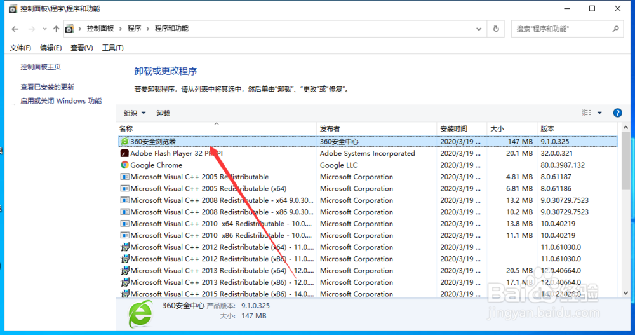Open the recent locations dropdown arrow
Screen dimensions: 635x335
(44, 29)
